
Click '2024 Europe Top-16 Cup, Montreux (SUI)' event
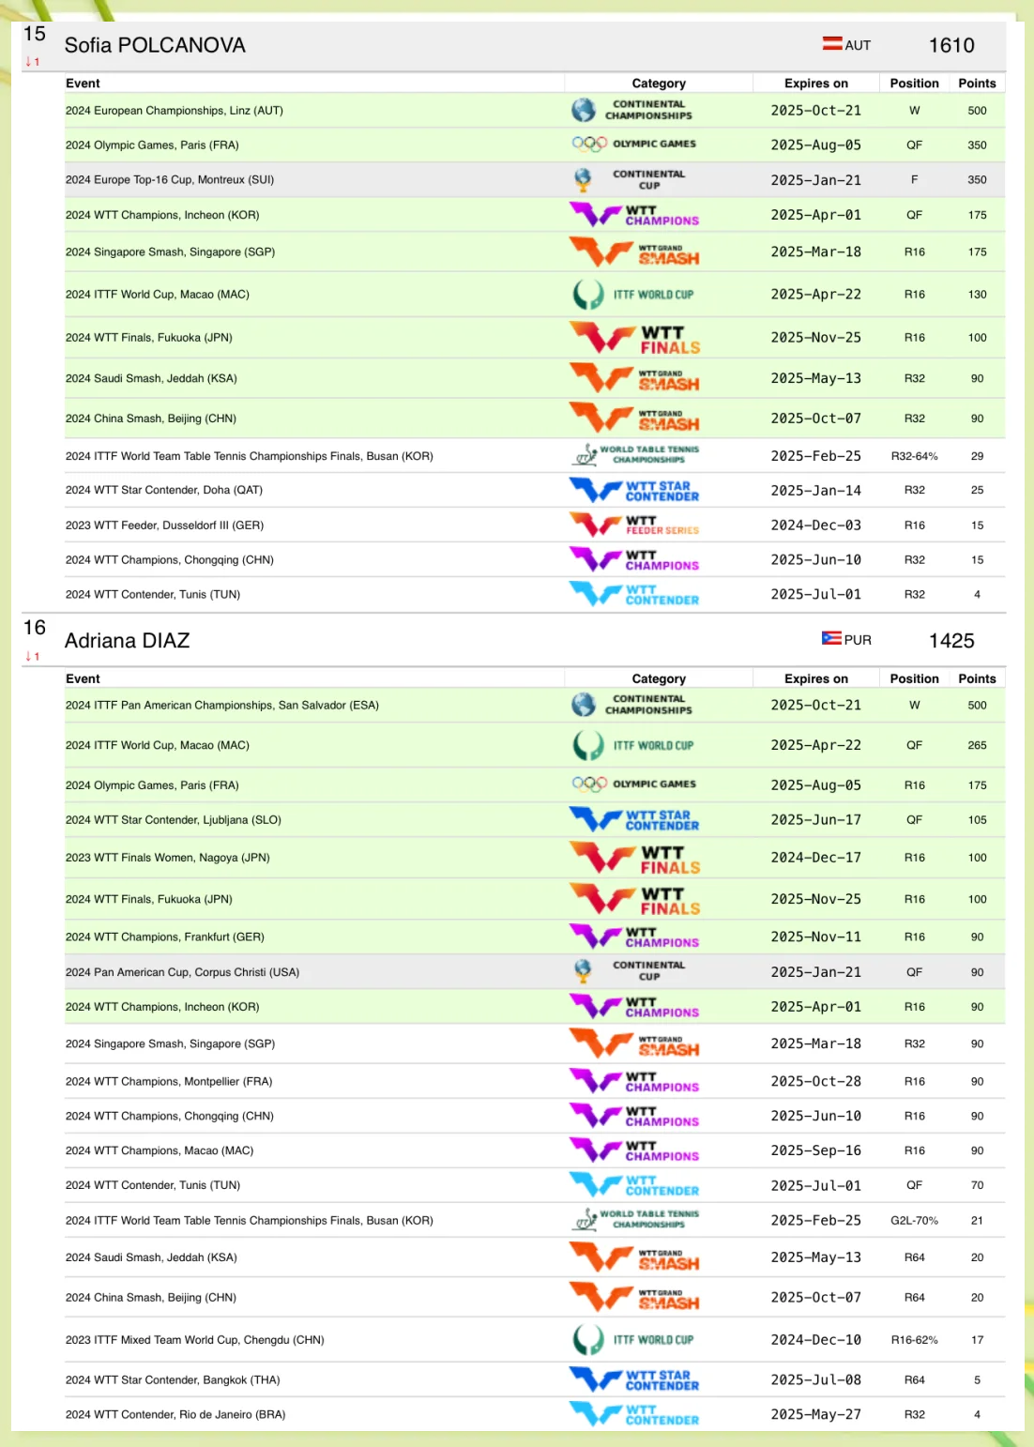pyautogui.click(x=170, y=180)
